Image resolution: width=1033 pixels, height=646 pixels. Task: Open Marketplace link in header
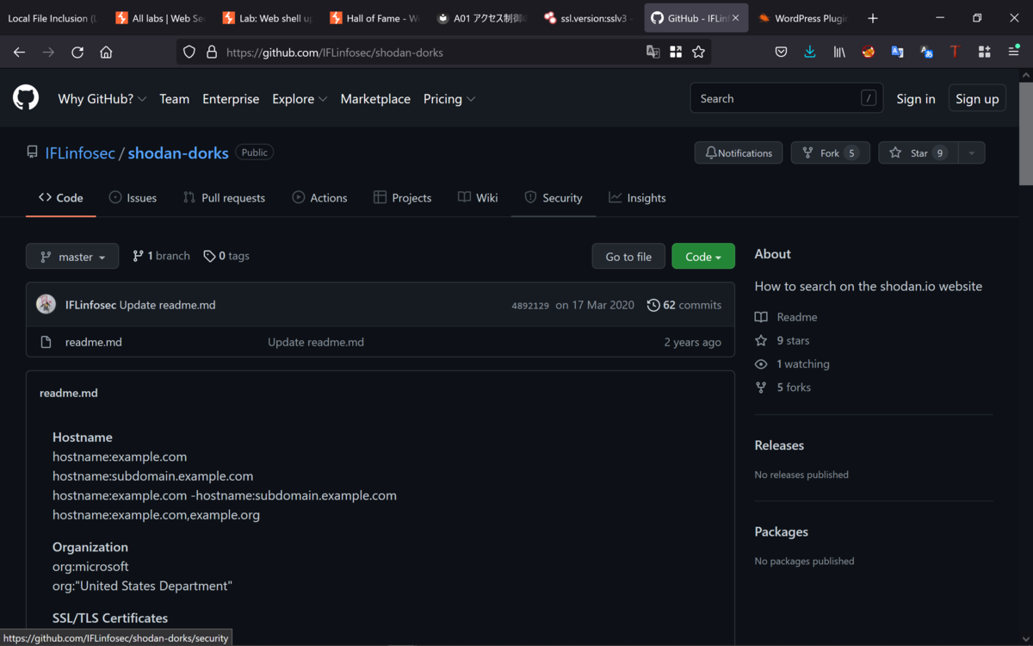click(375, 98)
